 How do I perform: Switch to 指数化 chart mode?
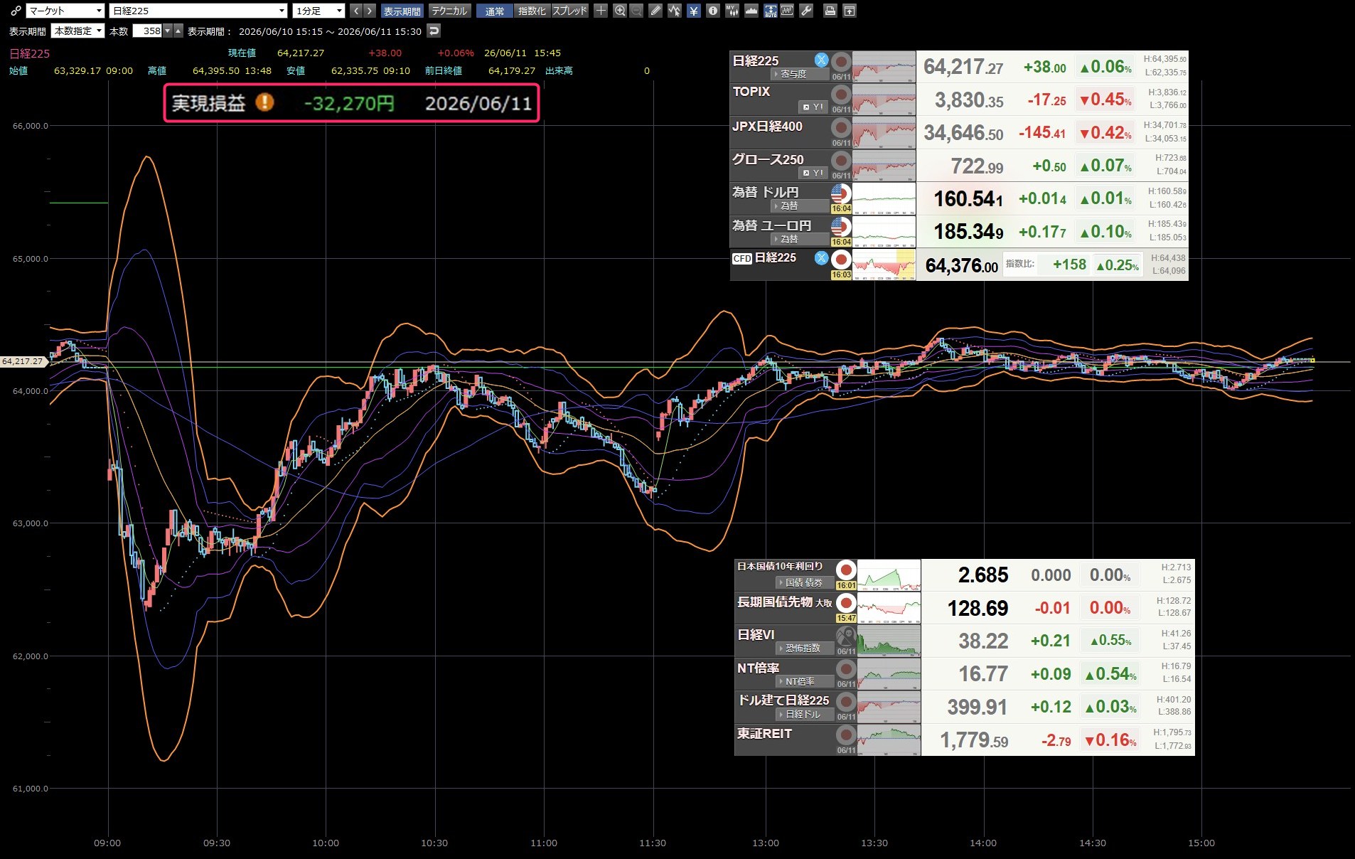[532, 11]
